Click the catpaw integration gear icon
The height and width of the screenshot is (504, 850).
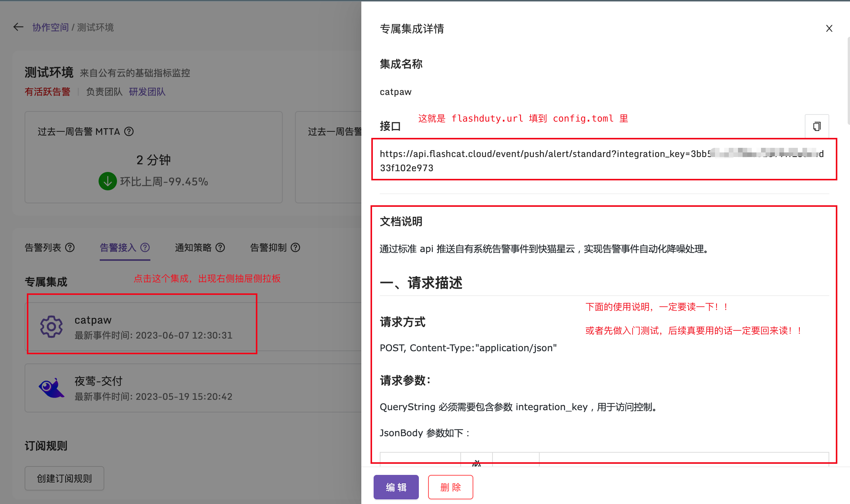[51, 327]
